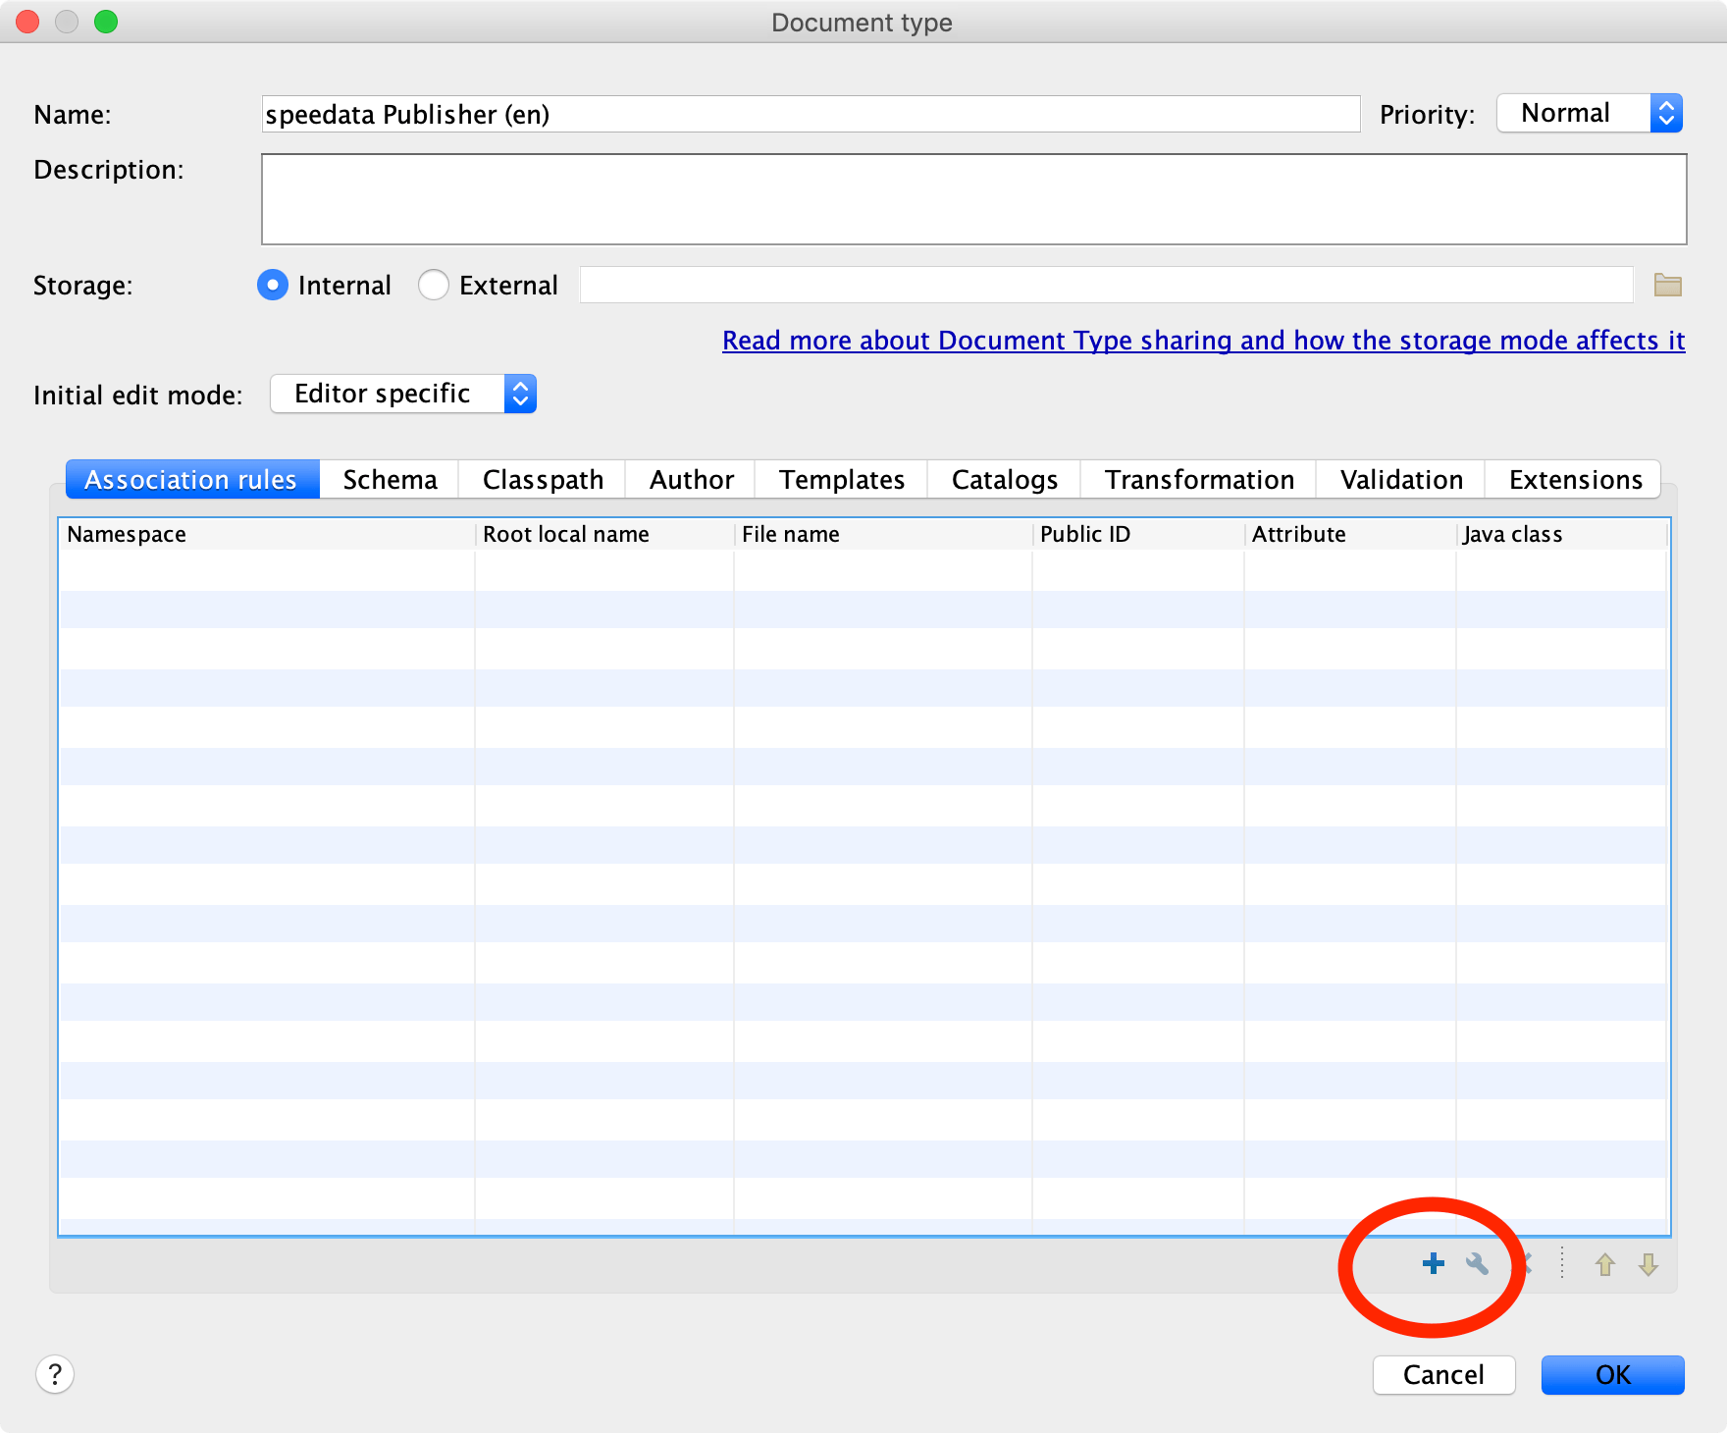Move the selected rule up

click(1605, 1266)
